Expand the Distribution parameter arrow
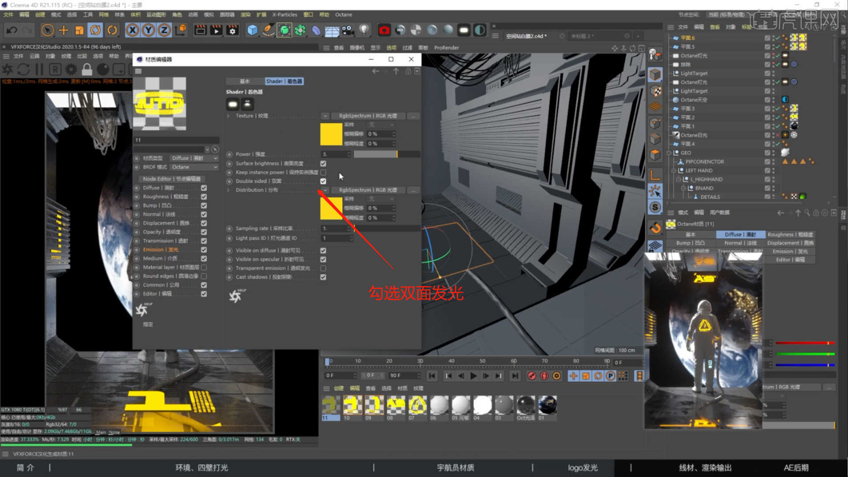 click(228, 190)
